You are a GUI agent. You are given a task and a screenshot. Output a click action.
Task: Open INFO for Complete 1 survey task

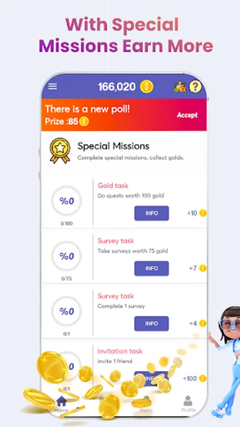pos(152,324)
